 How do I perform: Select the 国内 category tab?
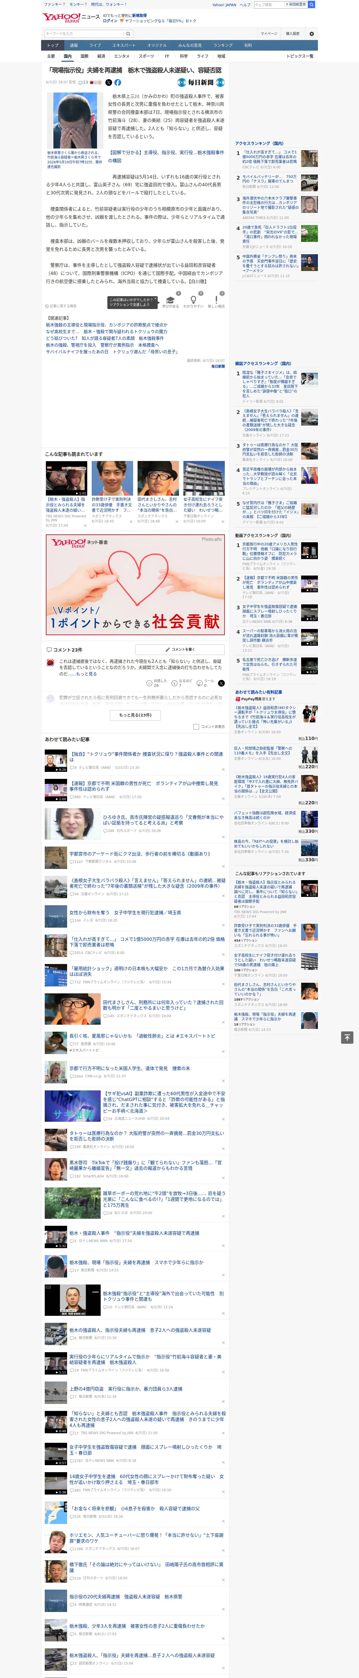pos(67,56)
